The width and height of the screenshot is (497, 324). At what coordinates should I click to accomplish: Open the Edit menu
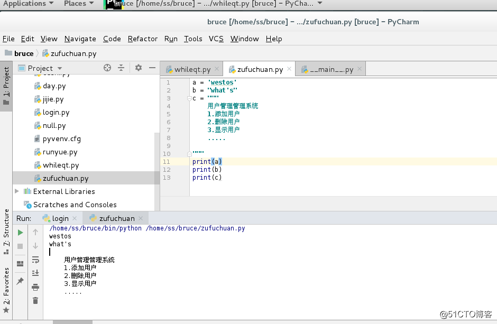(x=27, y=39)
